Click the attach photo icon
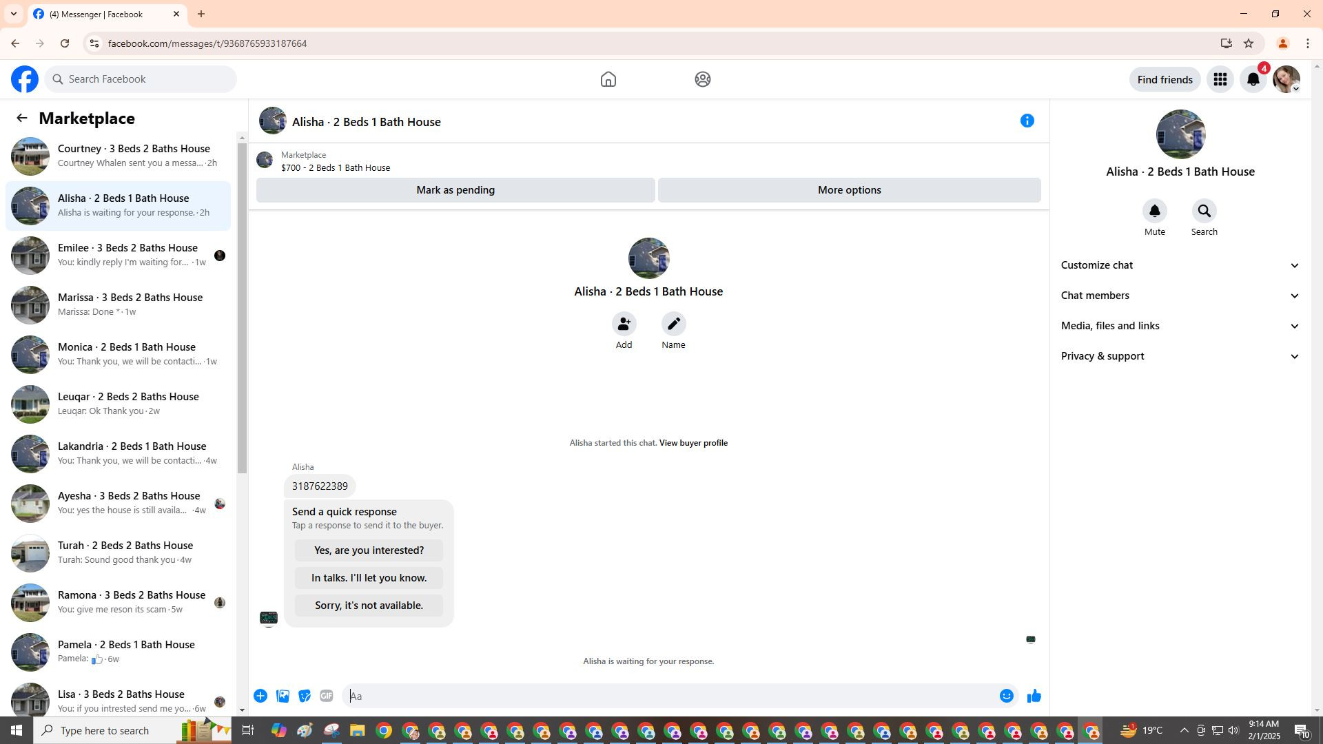1323x744 pixels. pyautogui.click(x=283, y=696)
